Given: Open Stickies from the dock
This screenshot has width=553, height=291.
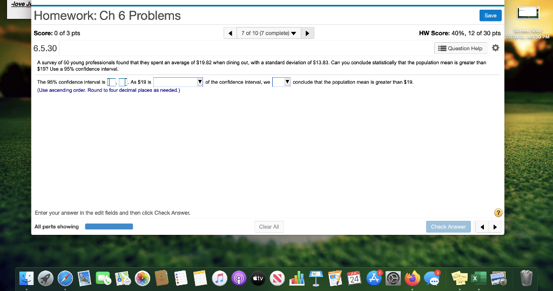Looking at the screenshot, I should coord(460,278).
